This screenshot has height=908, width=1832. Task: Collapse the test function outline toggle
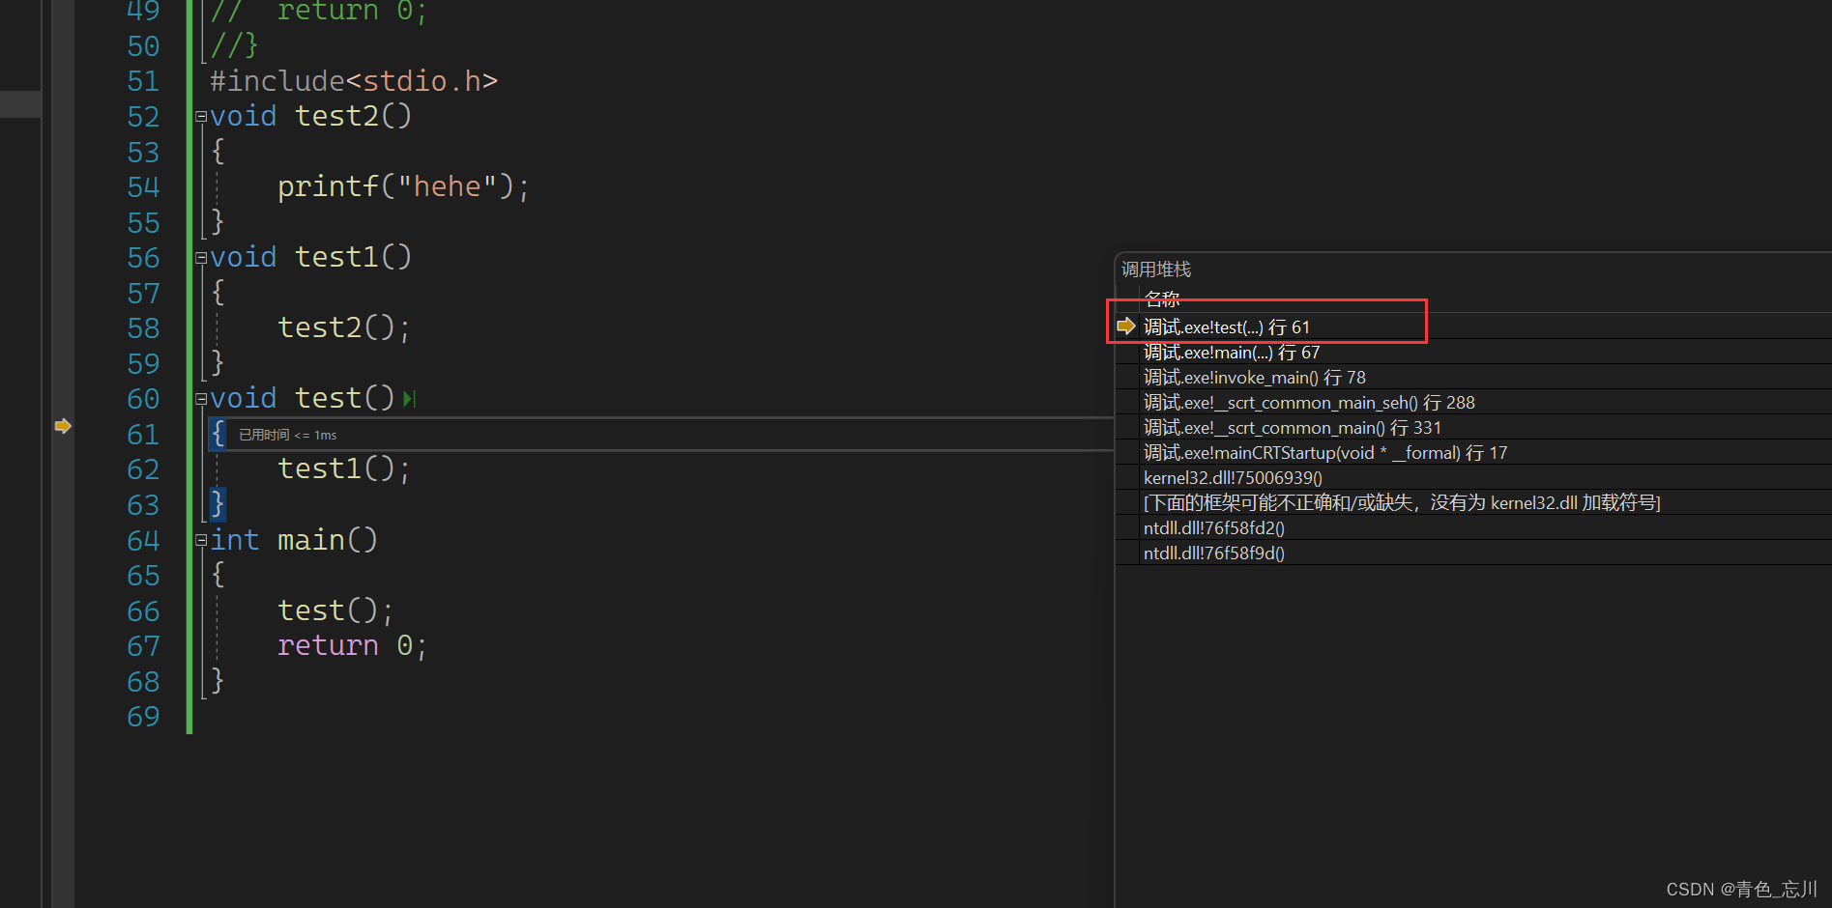(x=201, y=399)
